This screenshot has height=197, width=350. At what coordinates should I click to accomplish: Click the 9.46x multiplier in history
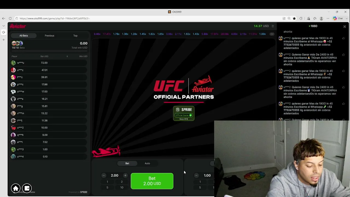click(97, 34)
